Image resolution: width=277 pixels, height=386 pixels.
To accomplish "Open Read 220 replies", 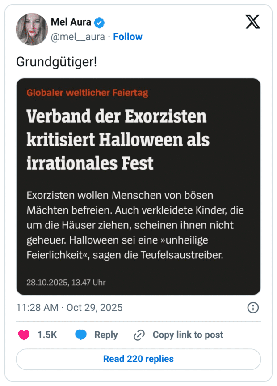I will click(138, 359).
